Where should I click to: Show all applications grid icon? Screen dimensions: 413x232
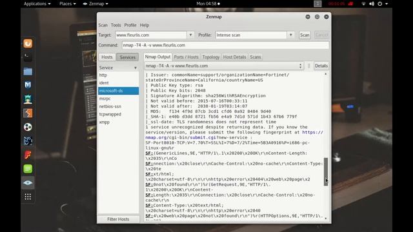(x=28, y=197)
